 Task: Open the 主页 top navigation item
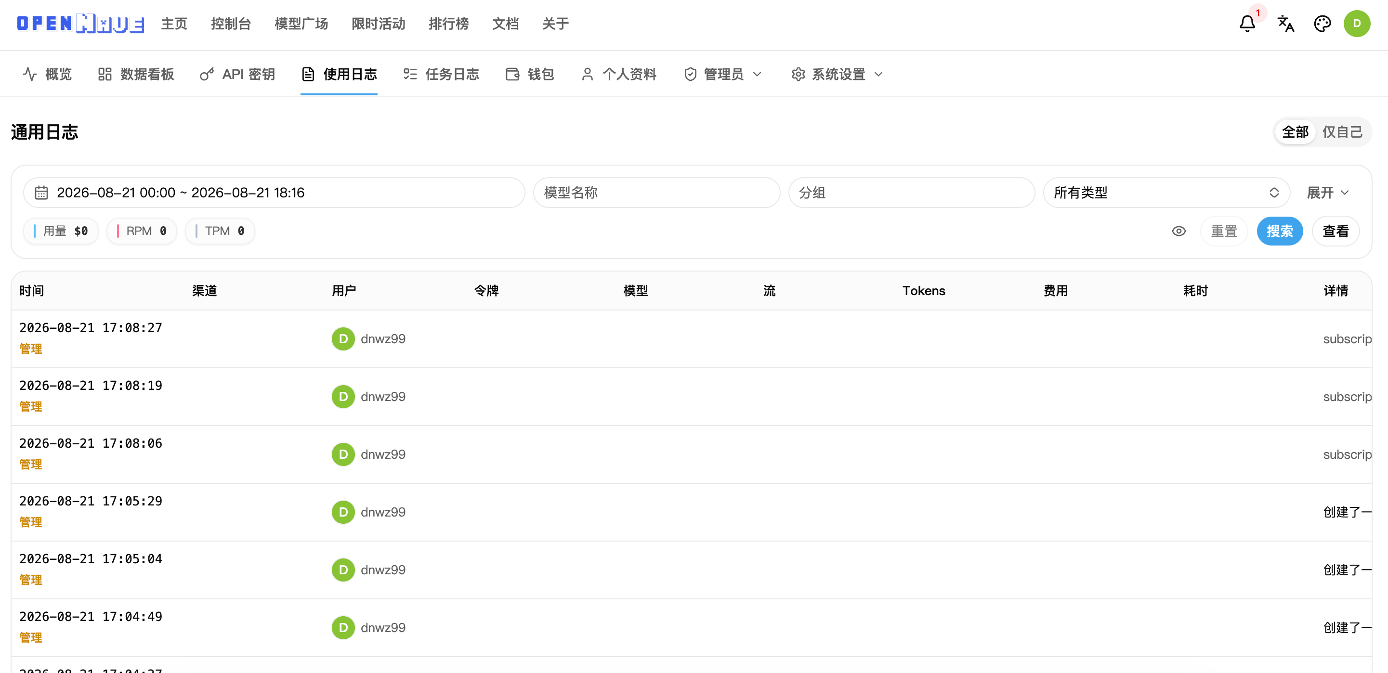click(x=174, y=24)
